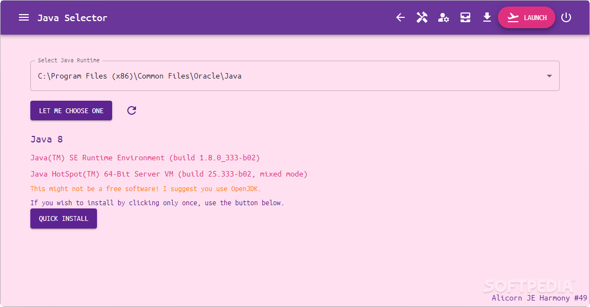Expand the Select Java Runtime dropdown
The height and width of the screenshot is (307, 590).
[x=549, y=76]
